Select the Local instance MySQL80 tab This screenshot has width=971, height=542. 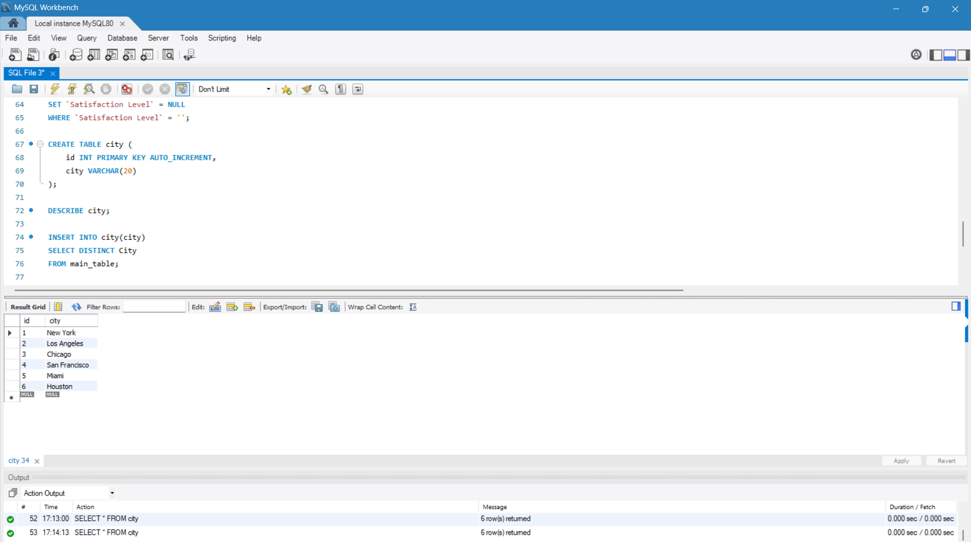click(74, 23)
